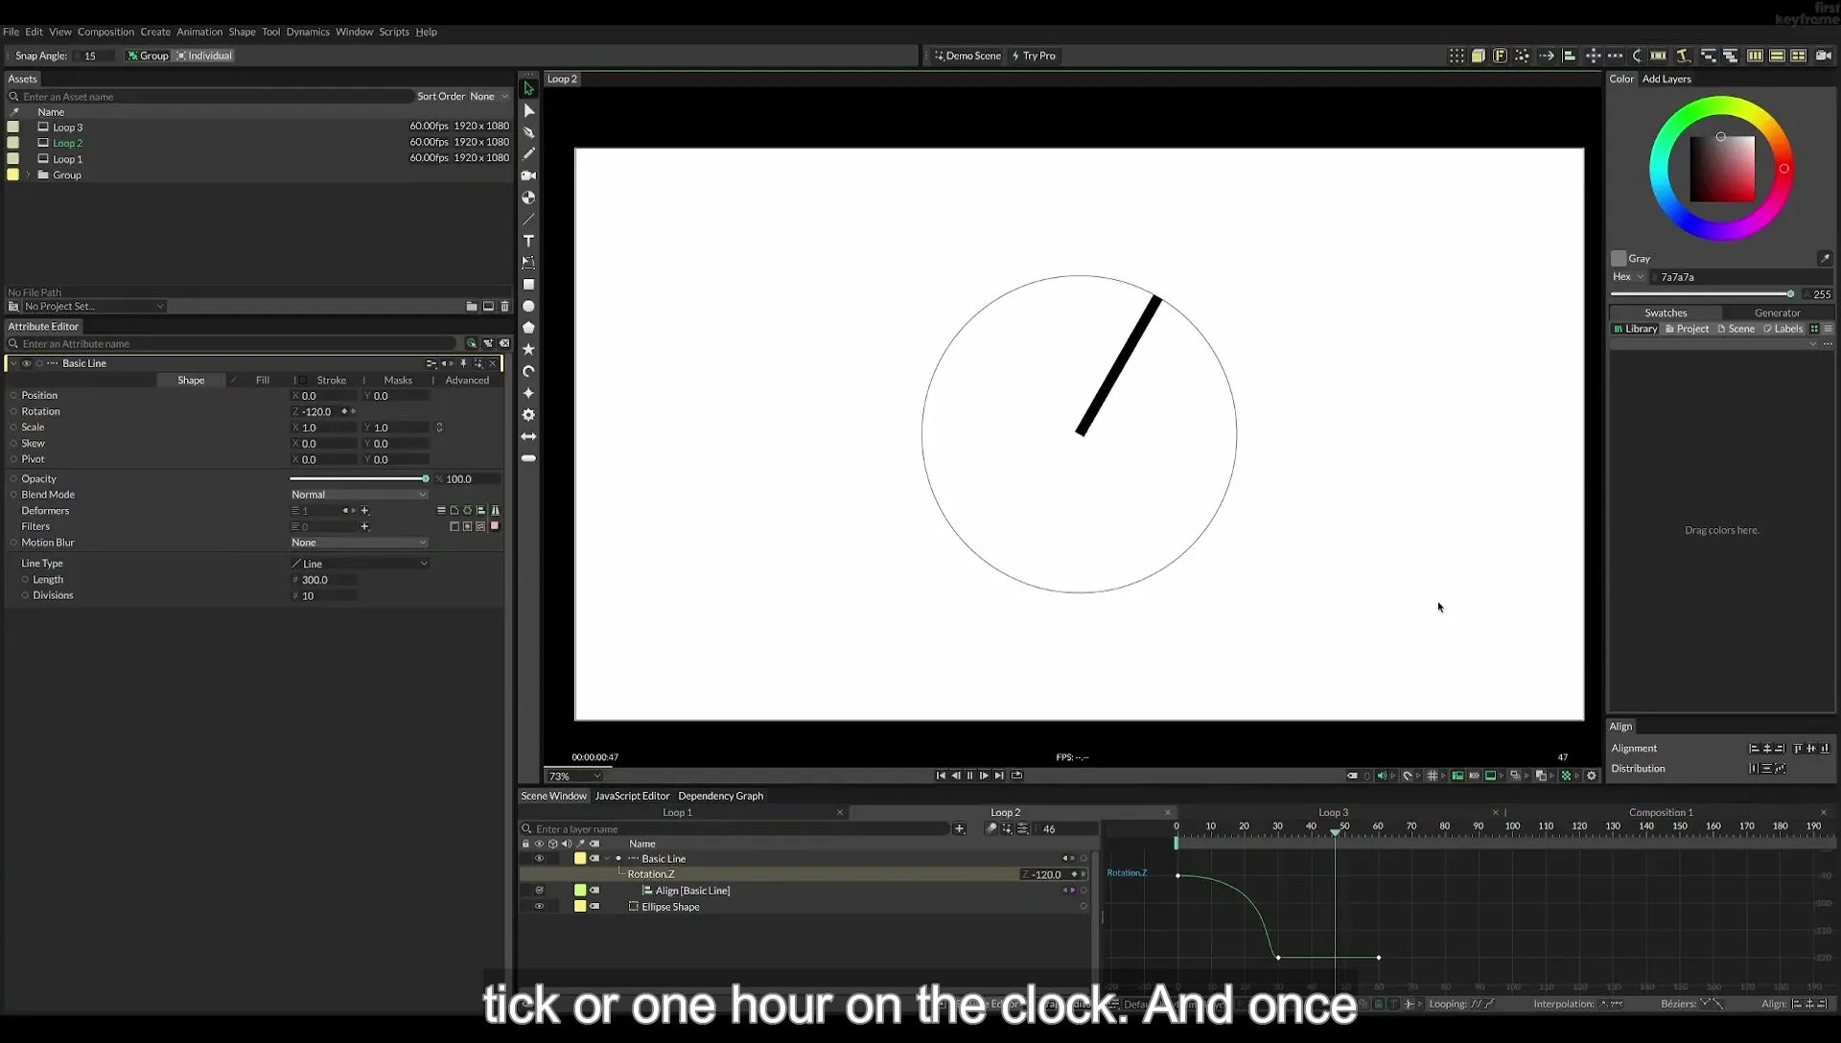
Task: Open the Blend Mode dropdown
Action: click(x=359, y=495)
